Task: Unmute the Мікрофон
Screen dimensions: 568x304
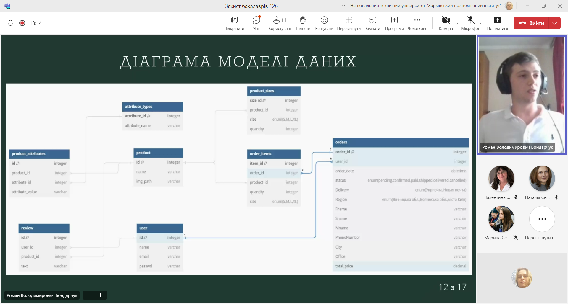Action: pos(470,23)
